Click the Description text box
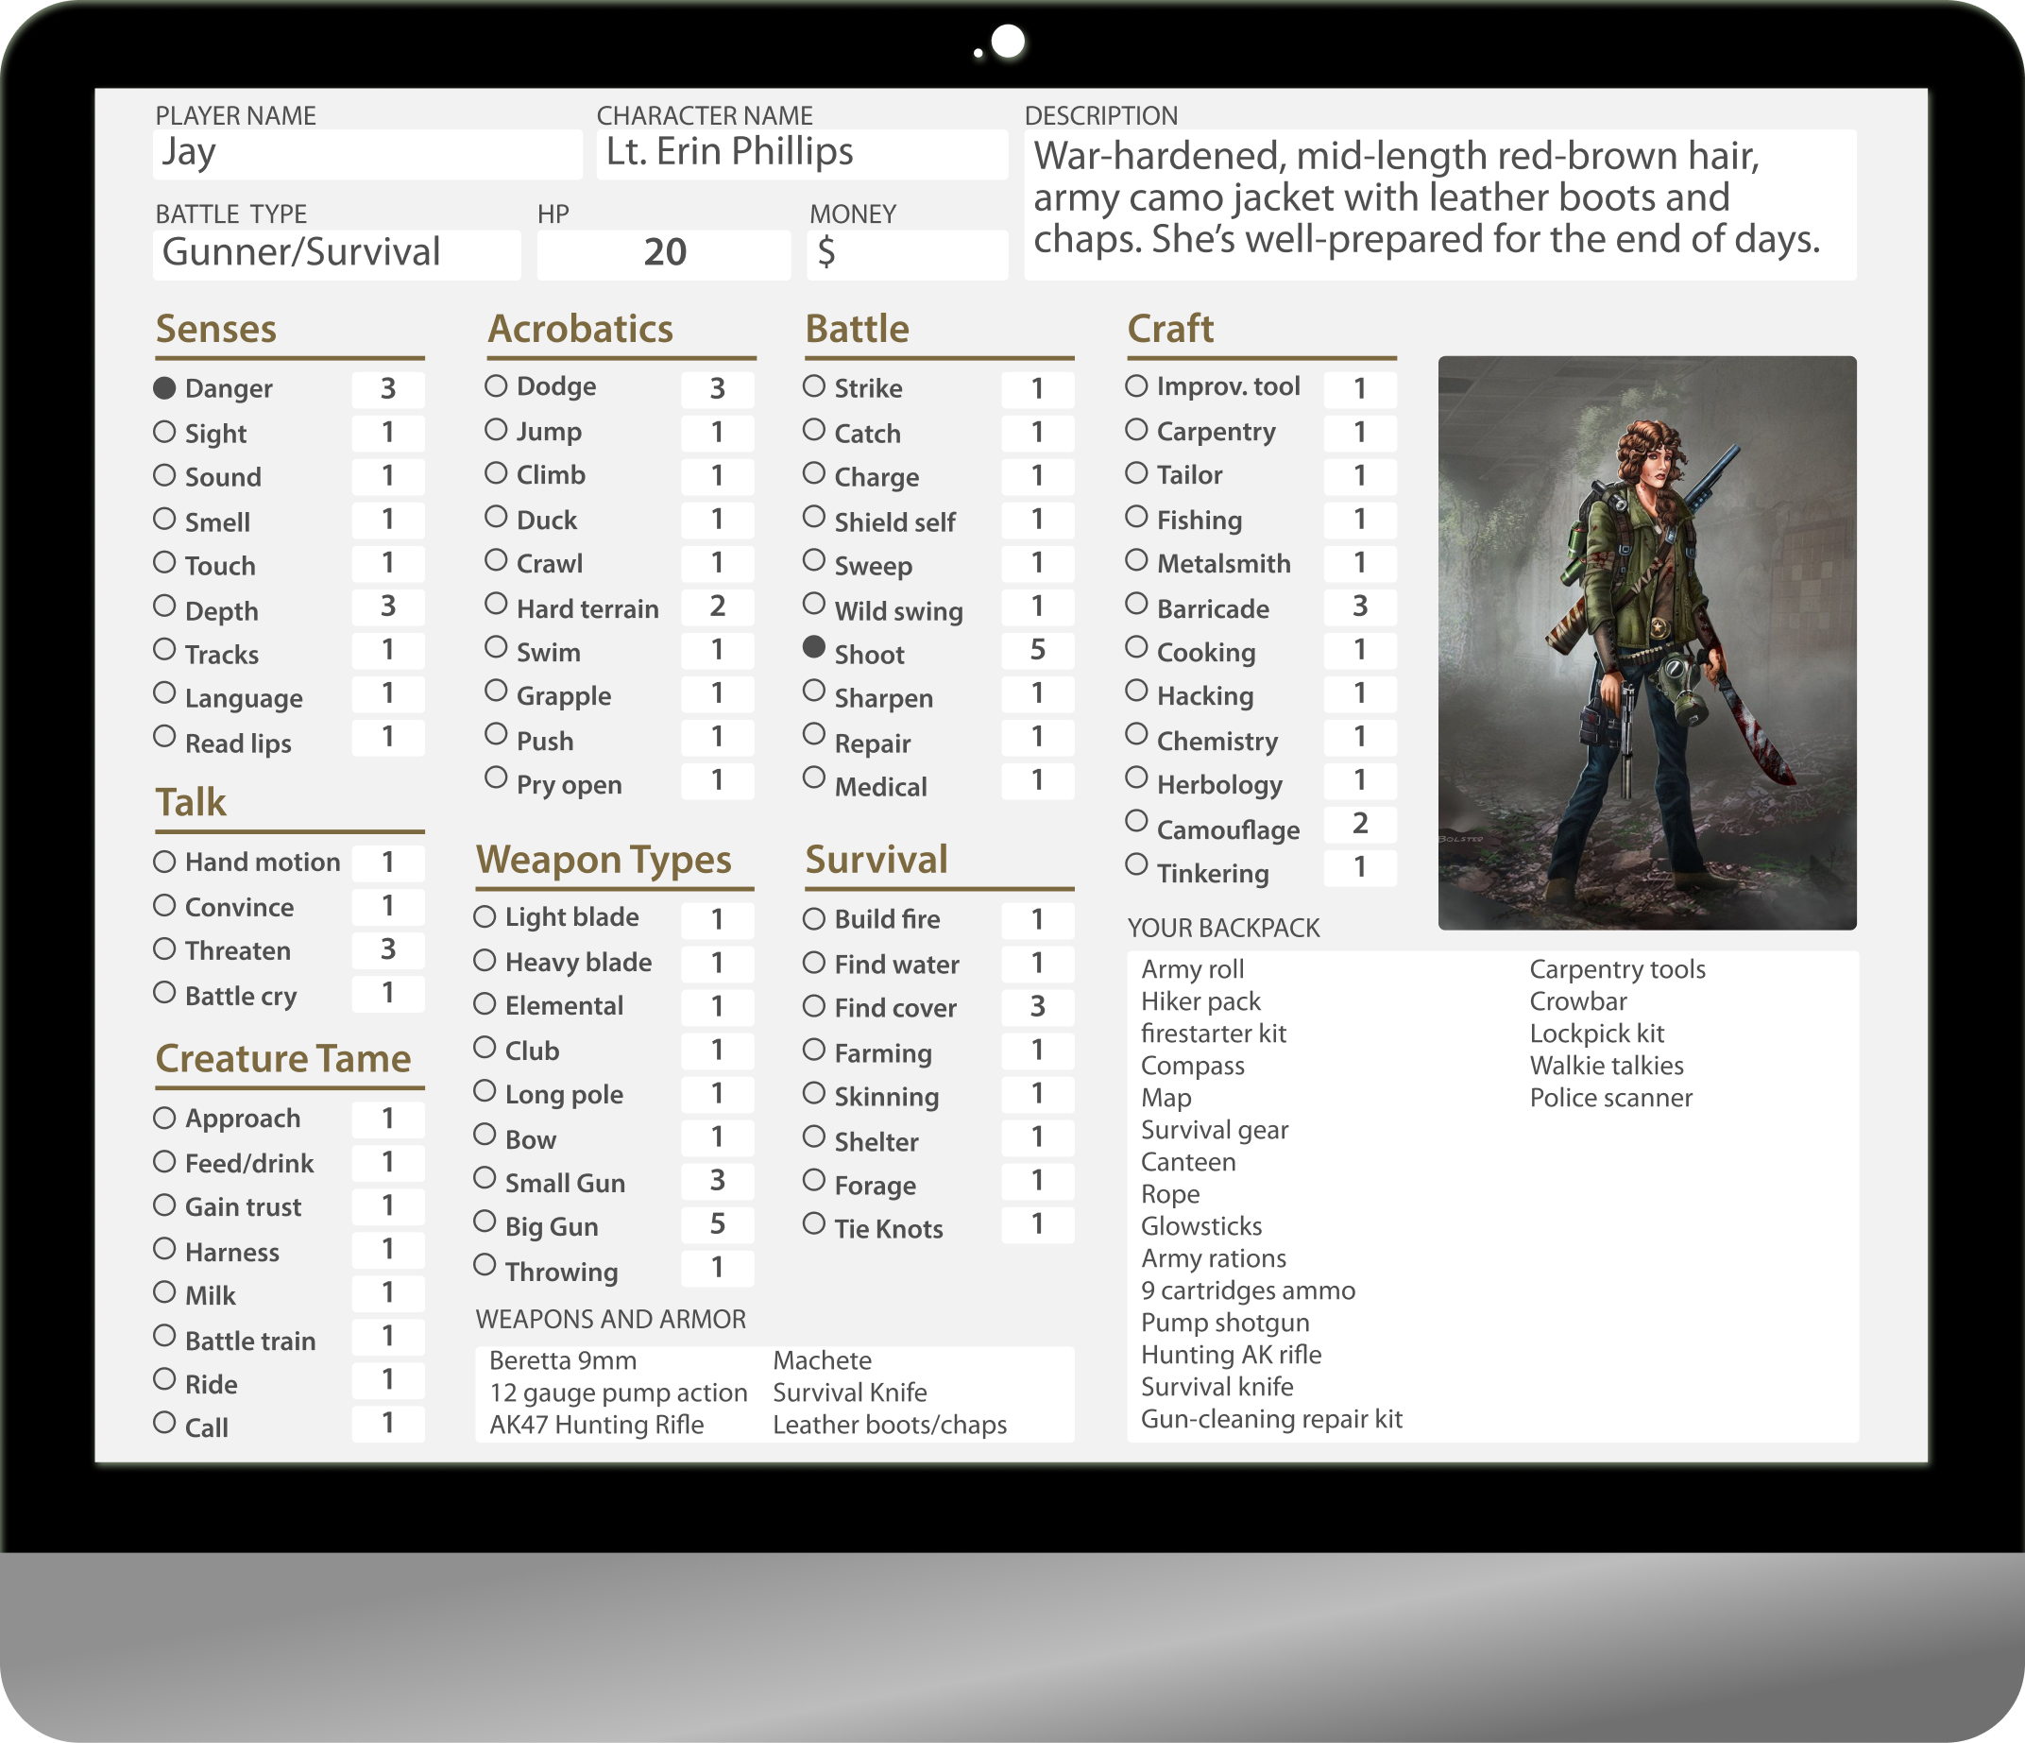The image size is (2025, 1743). click(x=1438, y=203)
